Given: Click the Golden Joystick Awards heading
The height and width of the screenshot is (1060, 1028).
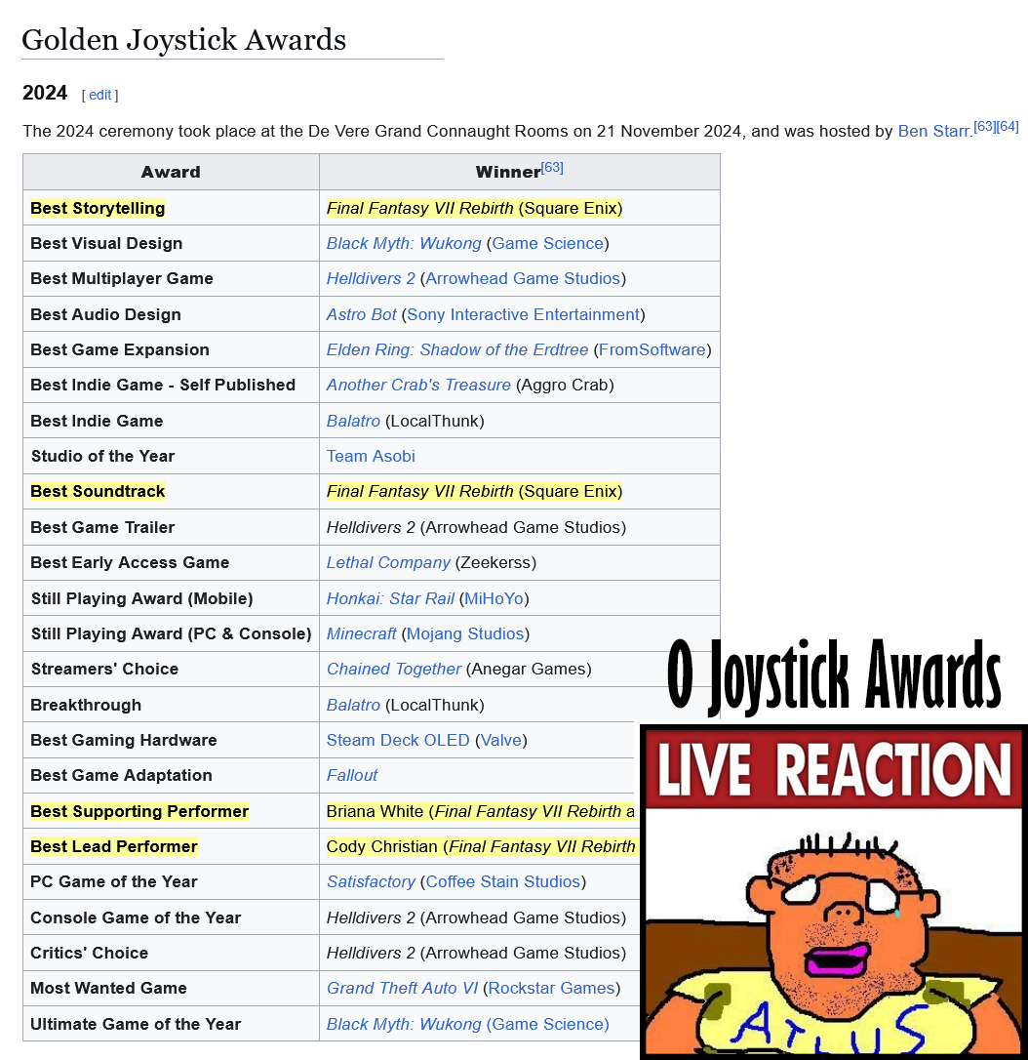Looking at the screenshot, I should 183,40.
